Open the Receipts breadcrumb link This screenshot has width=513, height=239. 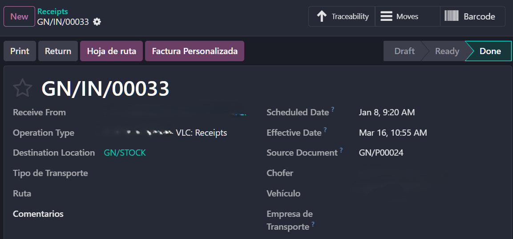click(x=53, y=12)
